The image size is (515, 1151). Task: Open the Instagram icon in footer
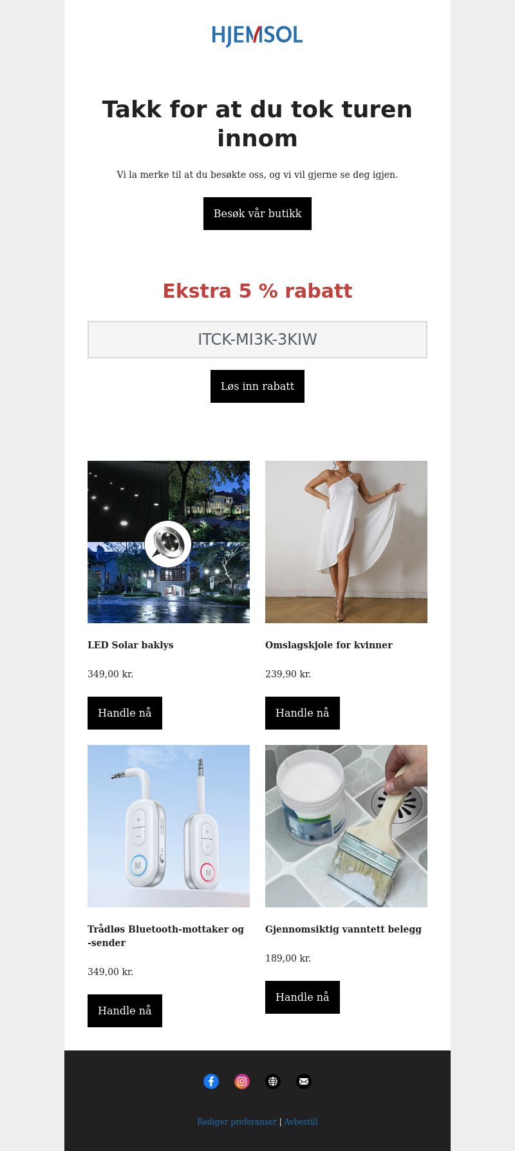pos(242,1081)
